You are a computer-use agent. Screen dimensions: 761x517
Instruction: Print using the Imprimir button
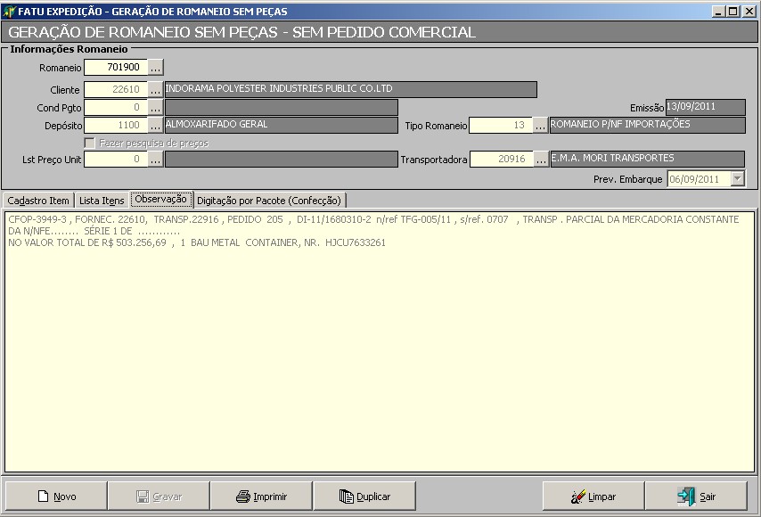pyautogui.click(x=261, y=496)
